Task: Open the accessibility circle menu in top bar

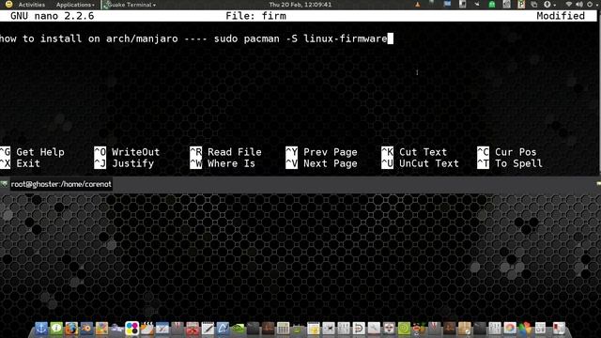Action: coord(548,5)
